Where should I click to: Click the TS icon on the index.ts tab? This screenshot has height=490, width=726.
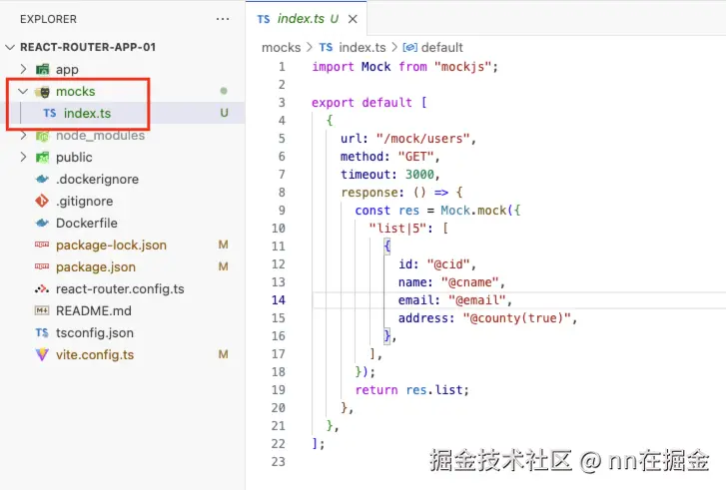tap(264, 19)
